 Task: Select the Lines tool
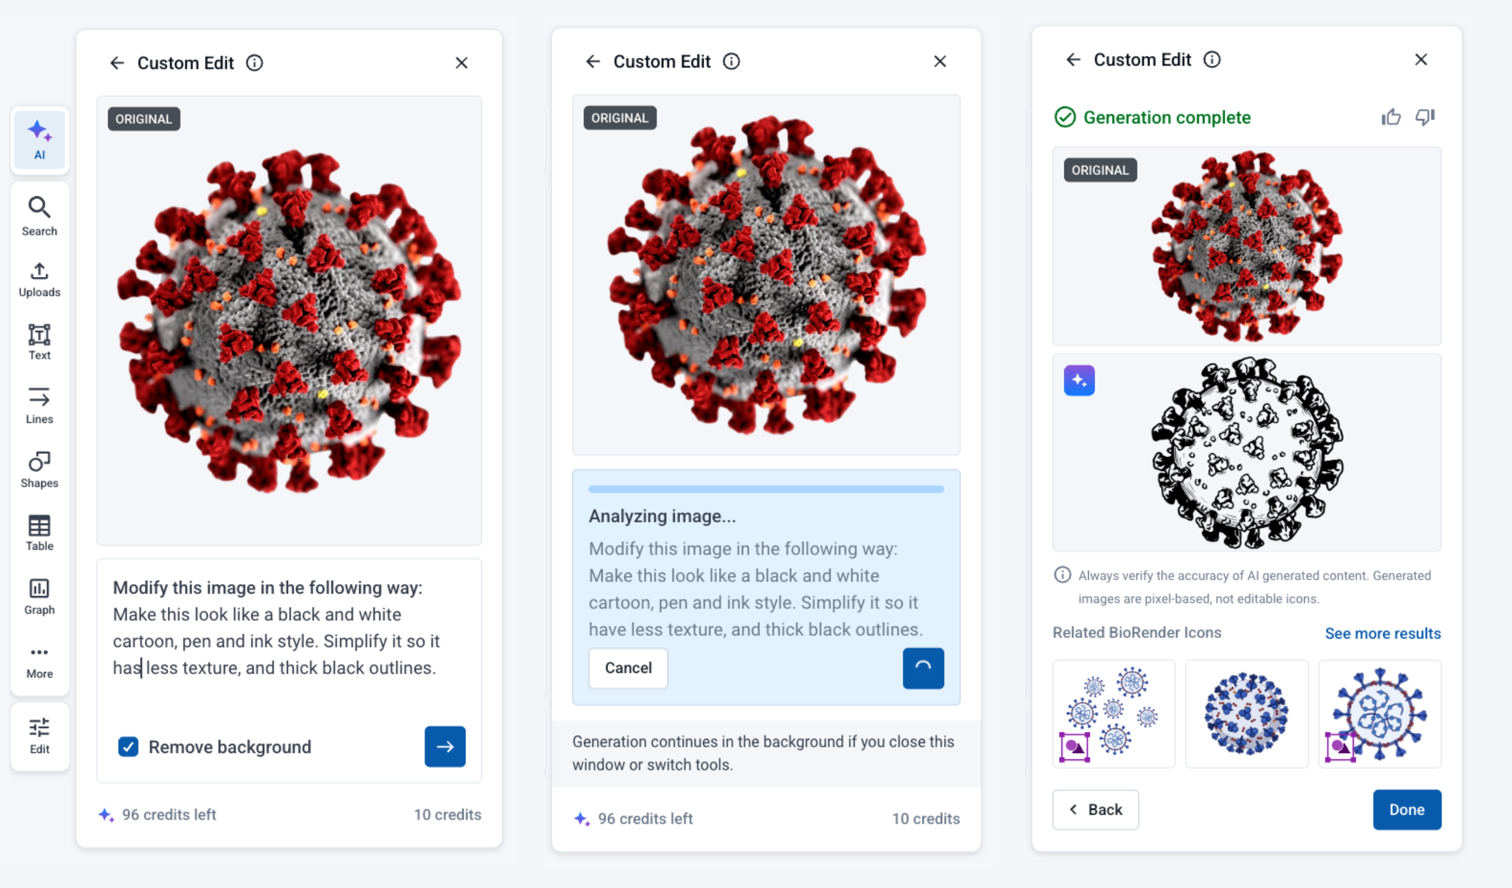[40, 405]
